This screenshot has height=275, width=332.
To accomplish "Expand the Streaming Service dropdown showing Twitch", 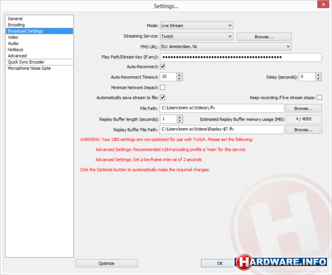I will (x=196, y=36).
